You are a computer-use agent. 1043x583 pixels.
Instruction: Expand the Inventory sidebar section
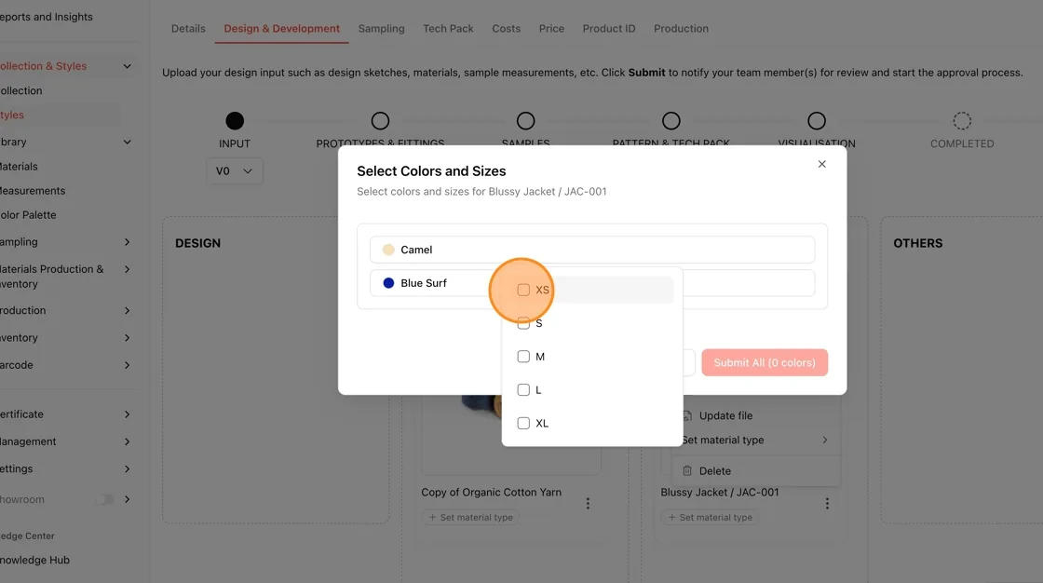click(127, 338)
